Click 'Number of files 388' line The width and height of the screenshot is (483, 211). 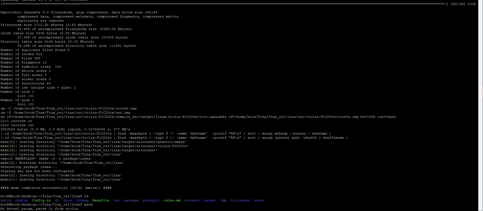pos(20,58)
